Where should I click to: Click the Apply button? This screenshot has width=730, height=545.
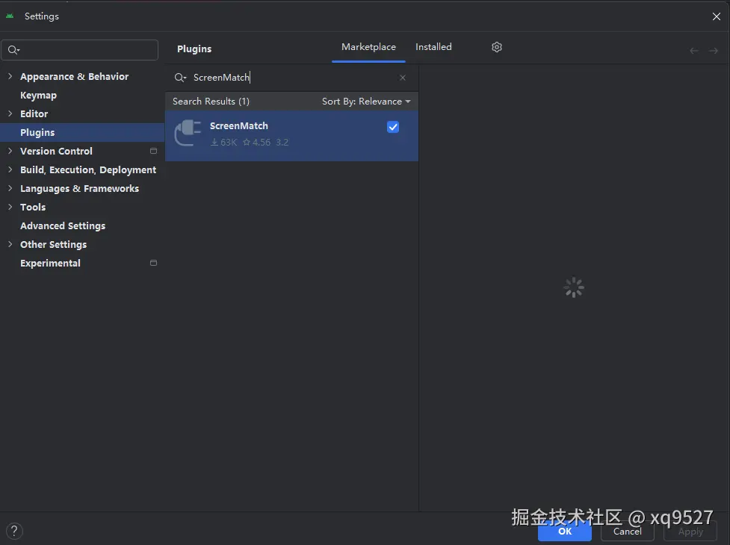pos(690,532)
